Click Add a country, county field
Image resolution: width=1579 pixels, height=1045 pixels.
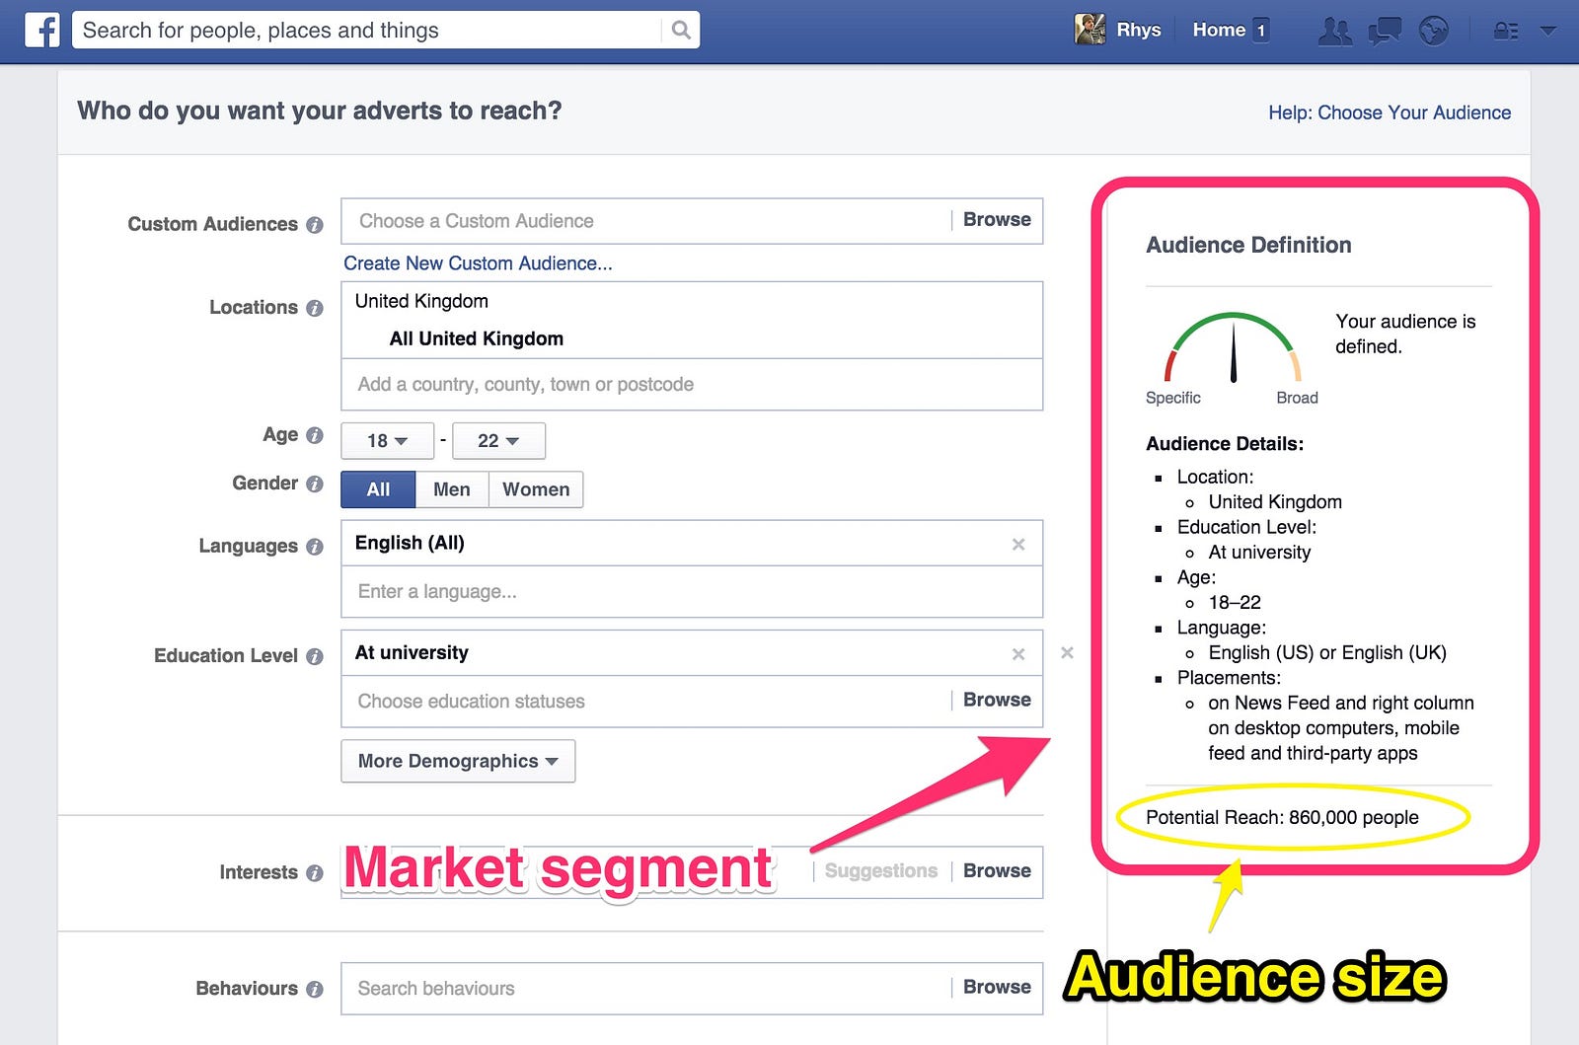click(692, 385)
